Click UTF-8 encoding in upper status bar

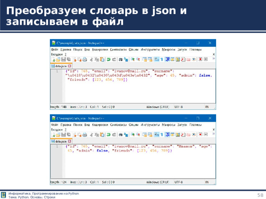(179, 107)
